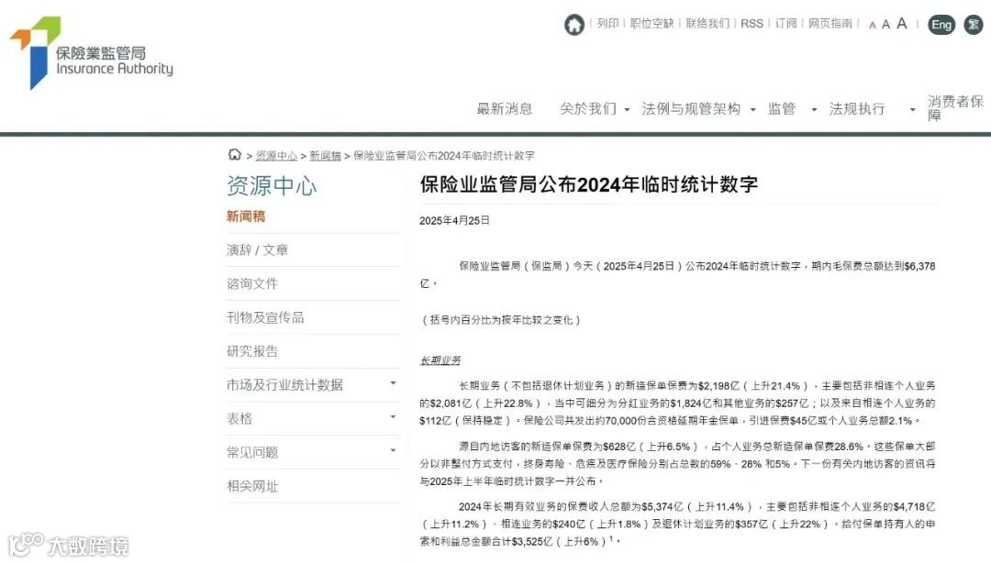This screenshot has height=564, width=991.
Task: Open the 资源中心 breadcrumb link
Action: [x=275, y=155]
